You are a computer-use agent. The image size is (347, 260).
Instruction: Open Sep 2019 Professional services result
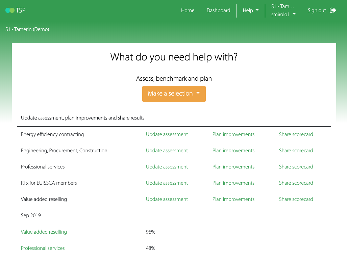pyautogui.click(x=43, y=248)
